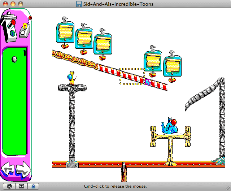This screenshot has width=231, height=191.
Task: Pick the gray ball from the parts bin
Action: 14,59
